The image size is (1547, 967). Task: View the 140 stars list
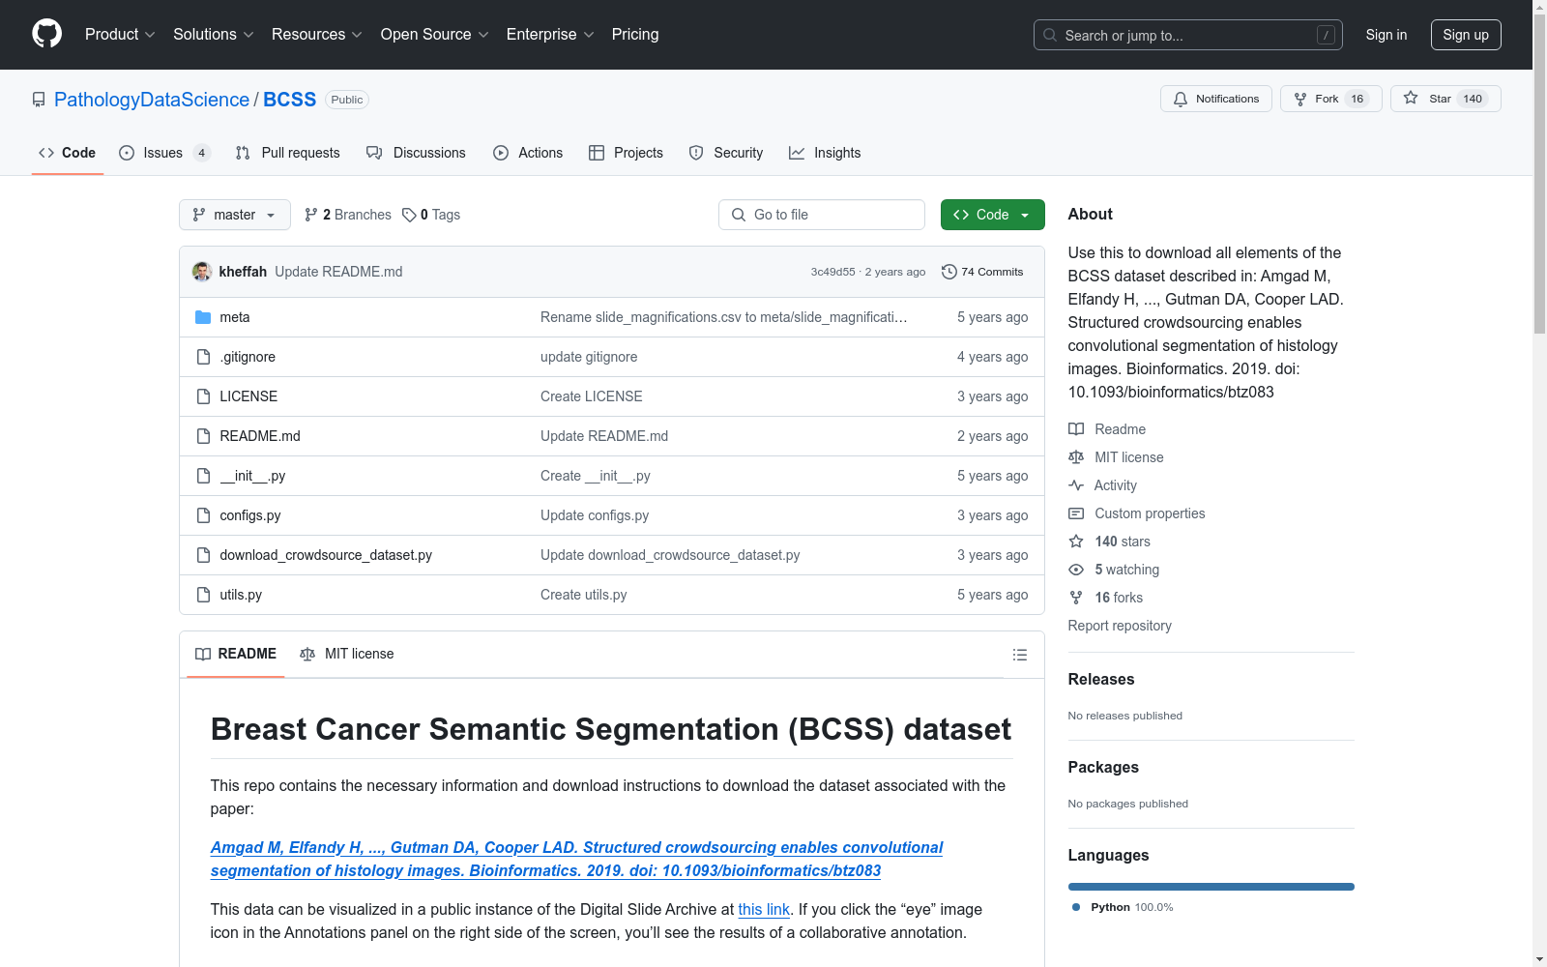pyautogui.click(x=1110, y=542)
